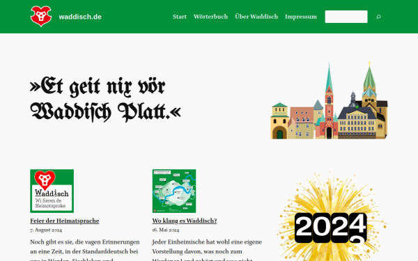Open the Über Waddisch page

[x=256, y=17]
